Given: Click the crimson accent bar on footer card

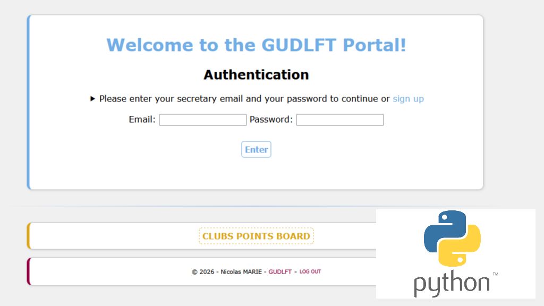Looking at the screenshot, I should point(29,271).
